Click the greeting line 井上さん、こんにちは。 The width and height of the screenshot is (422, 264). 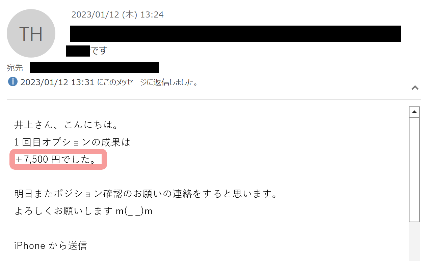tap(66, 125)
